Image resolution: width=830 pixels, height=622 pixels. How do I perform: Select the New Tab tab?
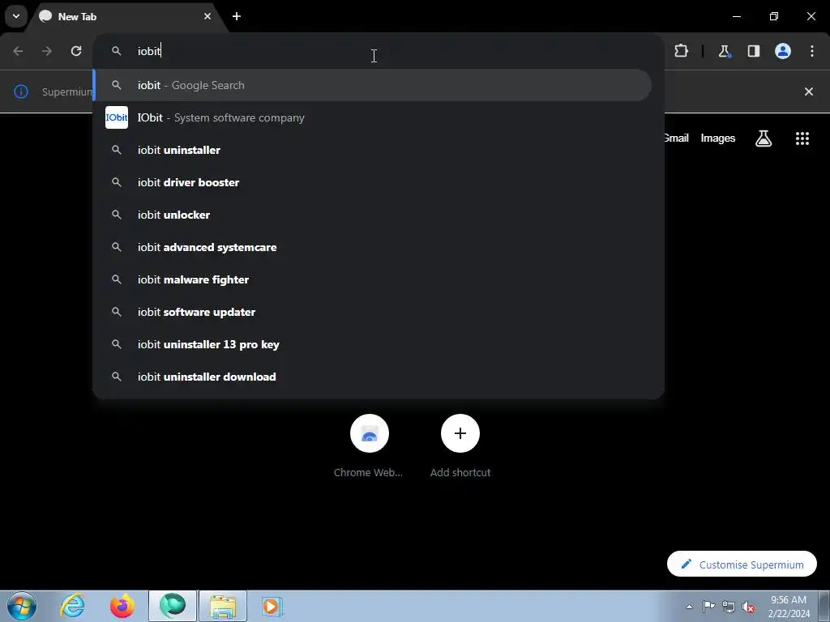tap(126, 17)
